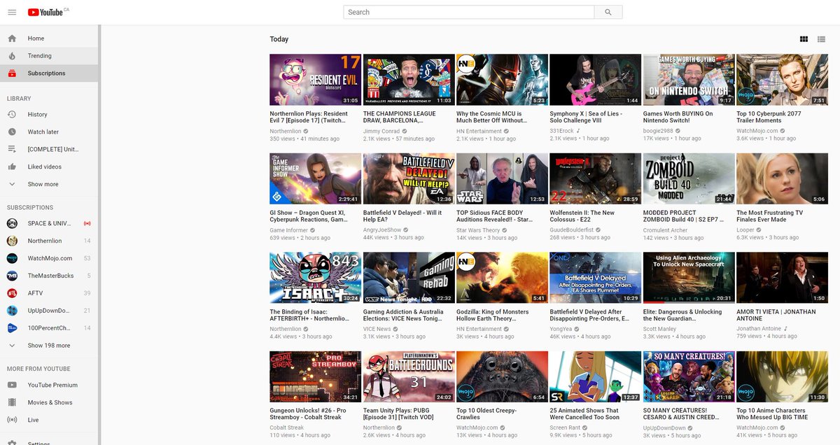The height and width of the screenshot is (445, 840).
Task: Open the hamburger guide menu icon
Action: [x=12, y=12]
